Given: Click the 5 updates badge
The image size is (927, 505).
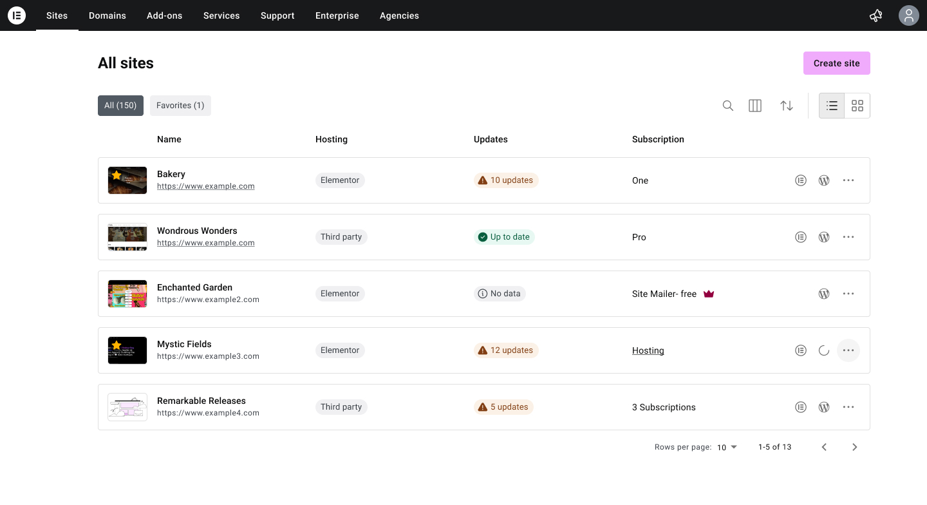Looking at the screenshot, I should 503,407.
